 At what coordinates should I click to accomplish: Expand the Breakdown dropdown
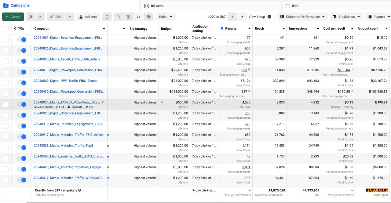347,17
